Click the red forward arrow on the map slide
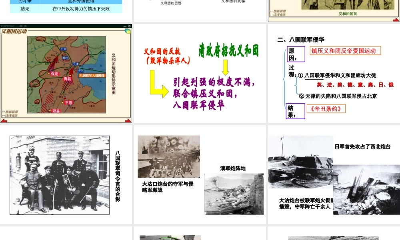This screenshot has width=400, height=240. (x=128, y=120)
